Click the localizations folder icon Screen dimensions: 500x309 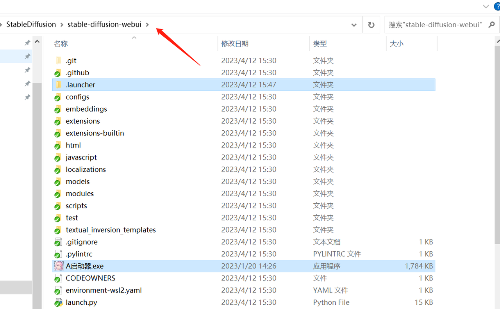click(x=58, y=169)
